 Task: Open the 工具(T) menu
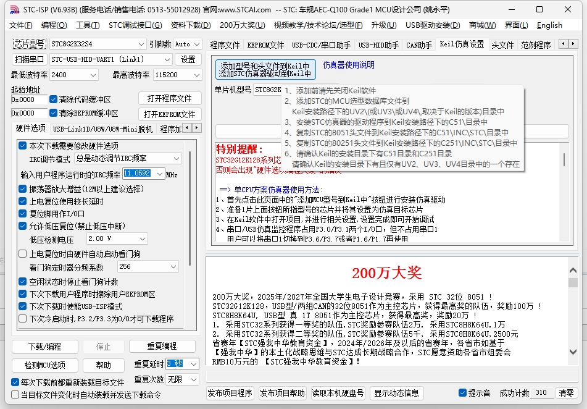[x=88, y=25]
